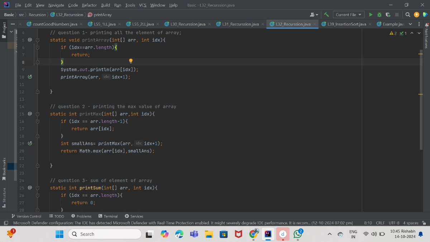
Task: Click the @ gutter marker at line 5
Action: tap(30, 40)
